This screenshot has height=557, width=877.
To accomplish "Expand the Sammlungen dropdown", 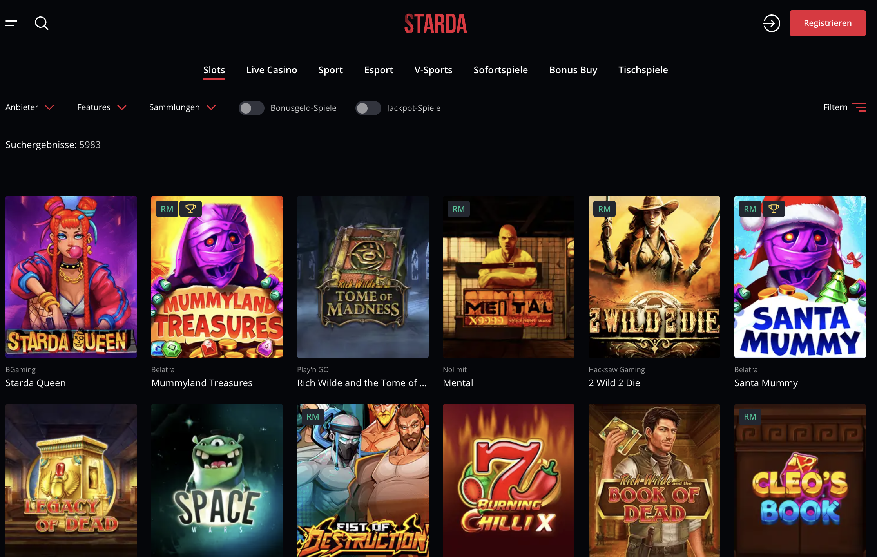I will tap(183, 107).
